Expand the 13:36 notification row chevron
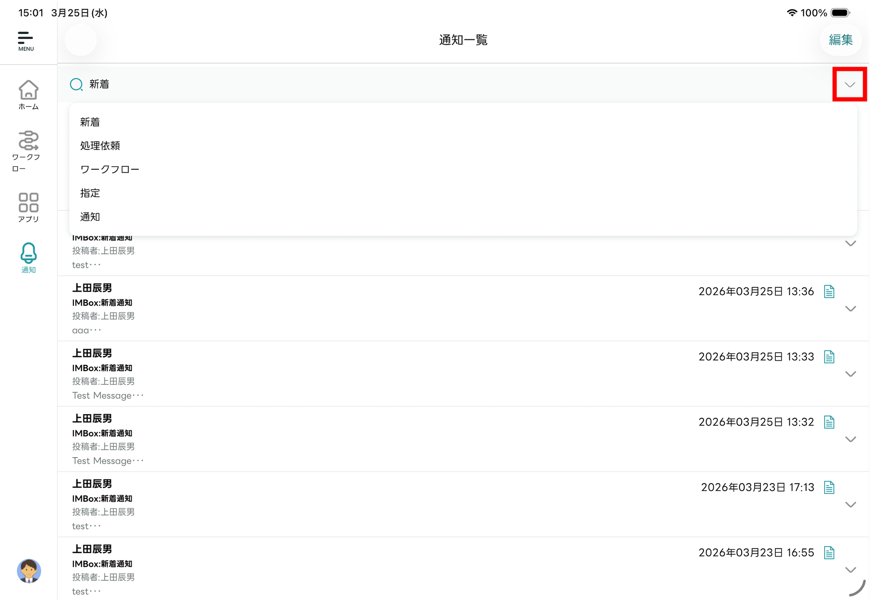This screenshot has height=600, width=870. click(x=851, y=309)
